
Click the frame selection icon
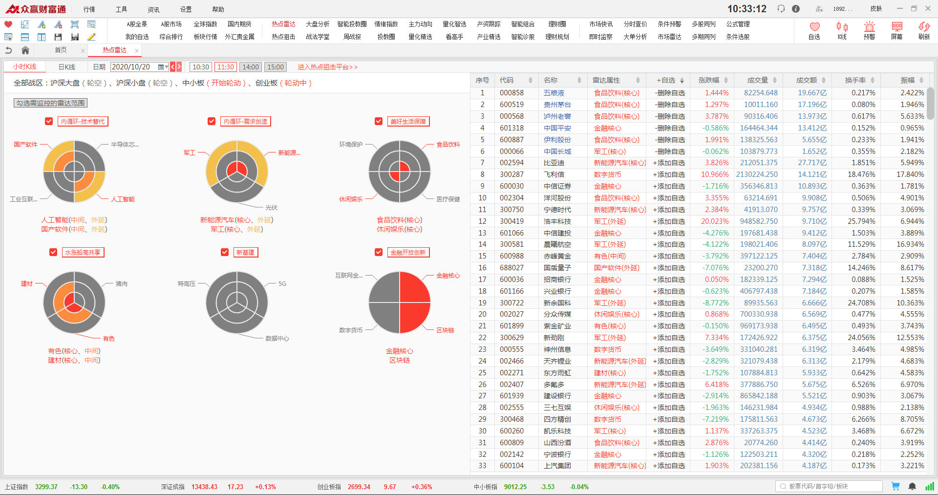[75, 24]
